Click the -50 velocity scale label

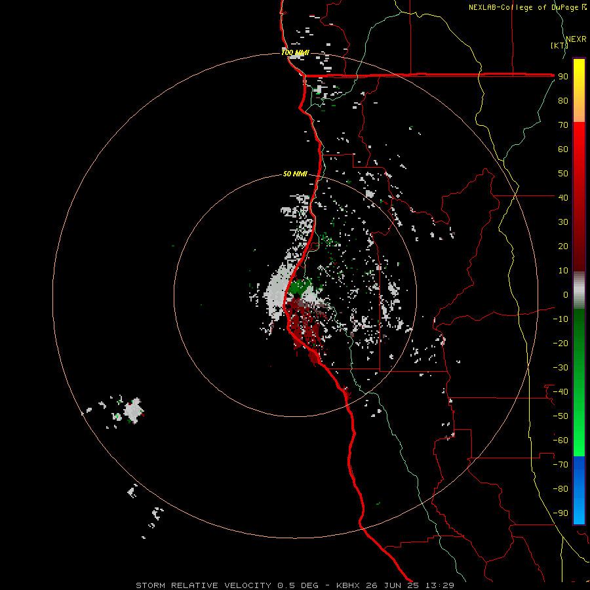tap(560, 416)
